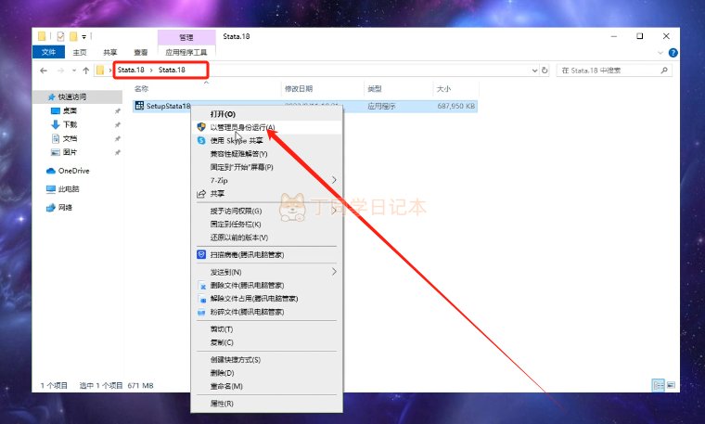Choose 固定到"开始"屏幕(P)
The width and height of the screenshot is (705, 424).
pyautogui.click(x=266, y=167)
